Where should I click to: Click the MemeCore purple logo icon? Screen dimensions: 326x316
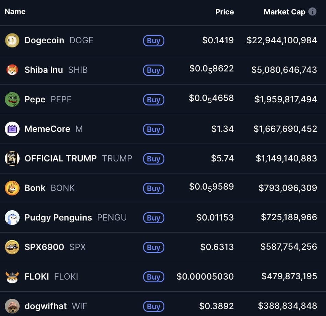point(12,129)
